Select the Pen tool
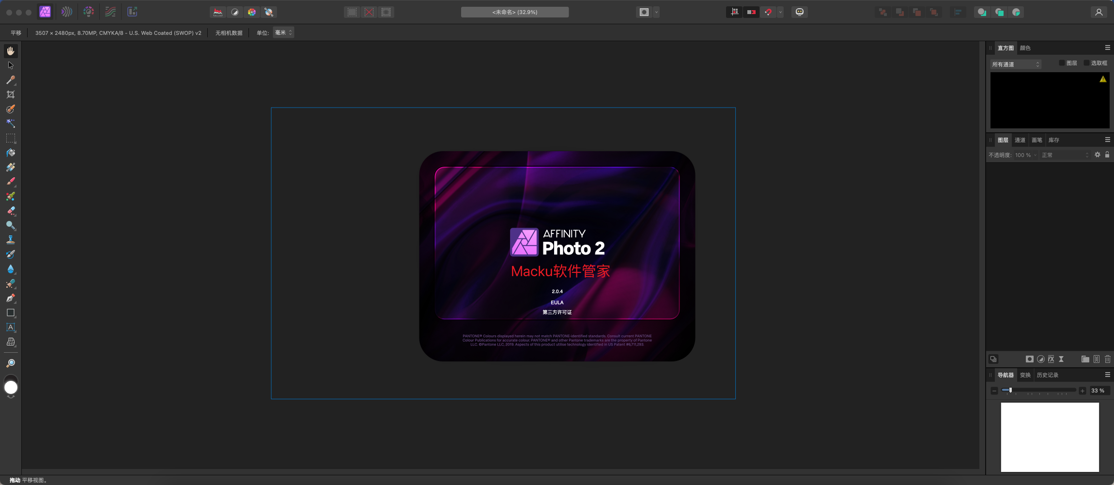The height and width of the screenshot is (485, 1114). (x=11, y=298)
